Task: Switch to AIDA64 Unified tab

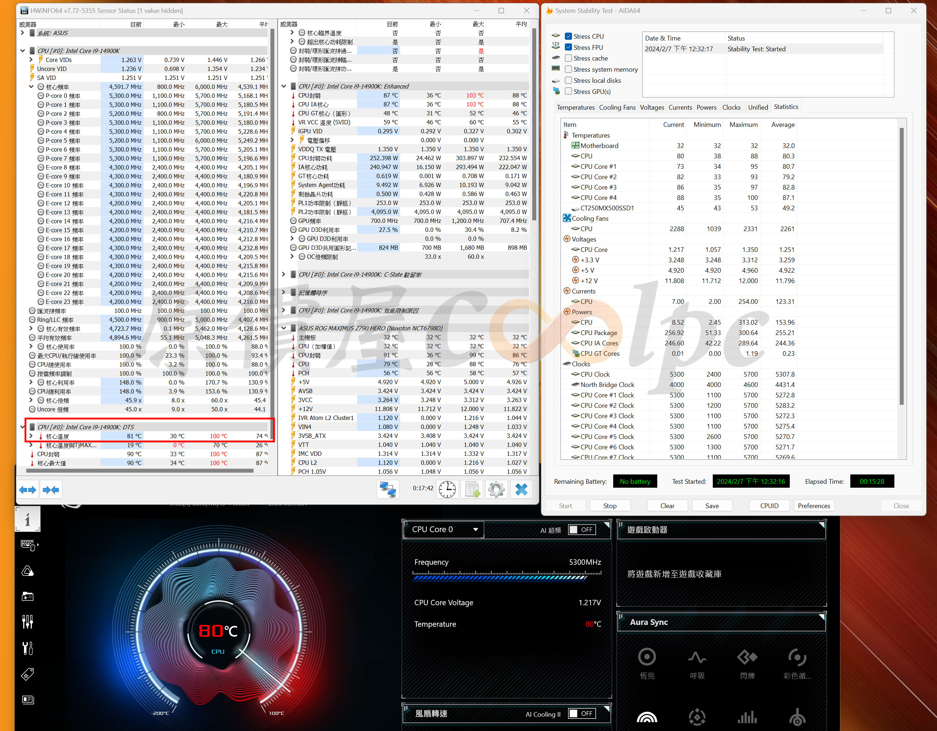Action: (x=758, y=107)
